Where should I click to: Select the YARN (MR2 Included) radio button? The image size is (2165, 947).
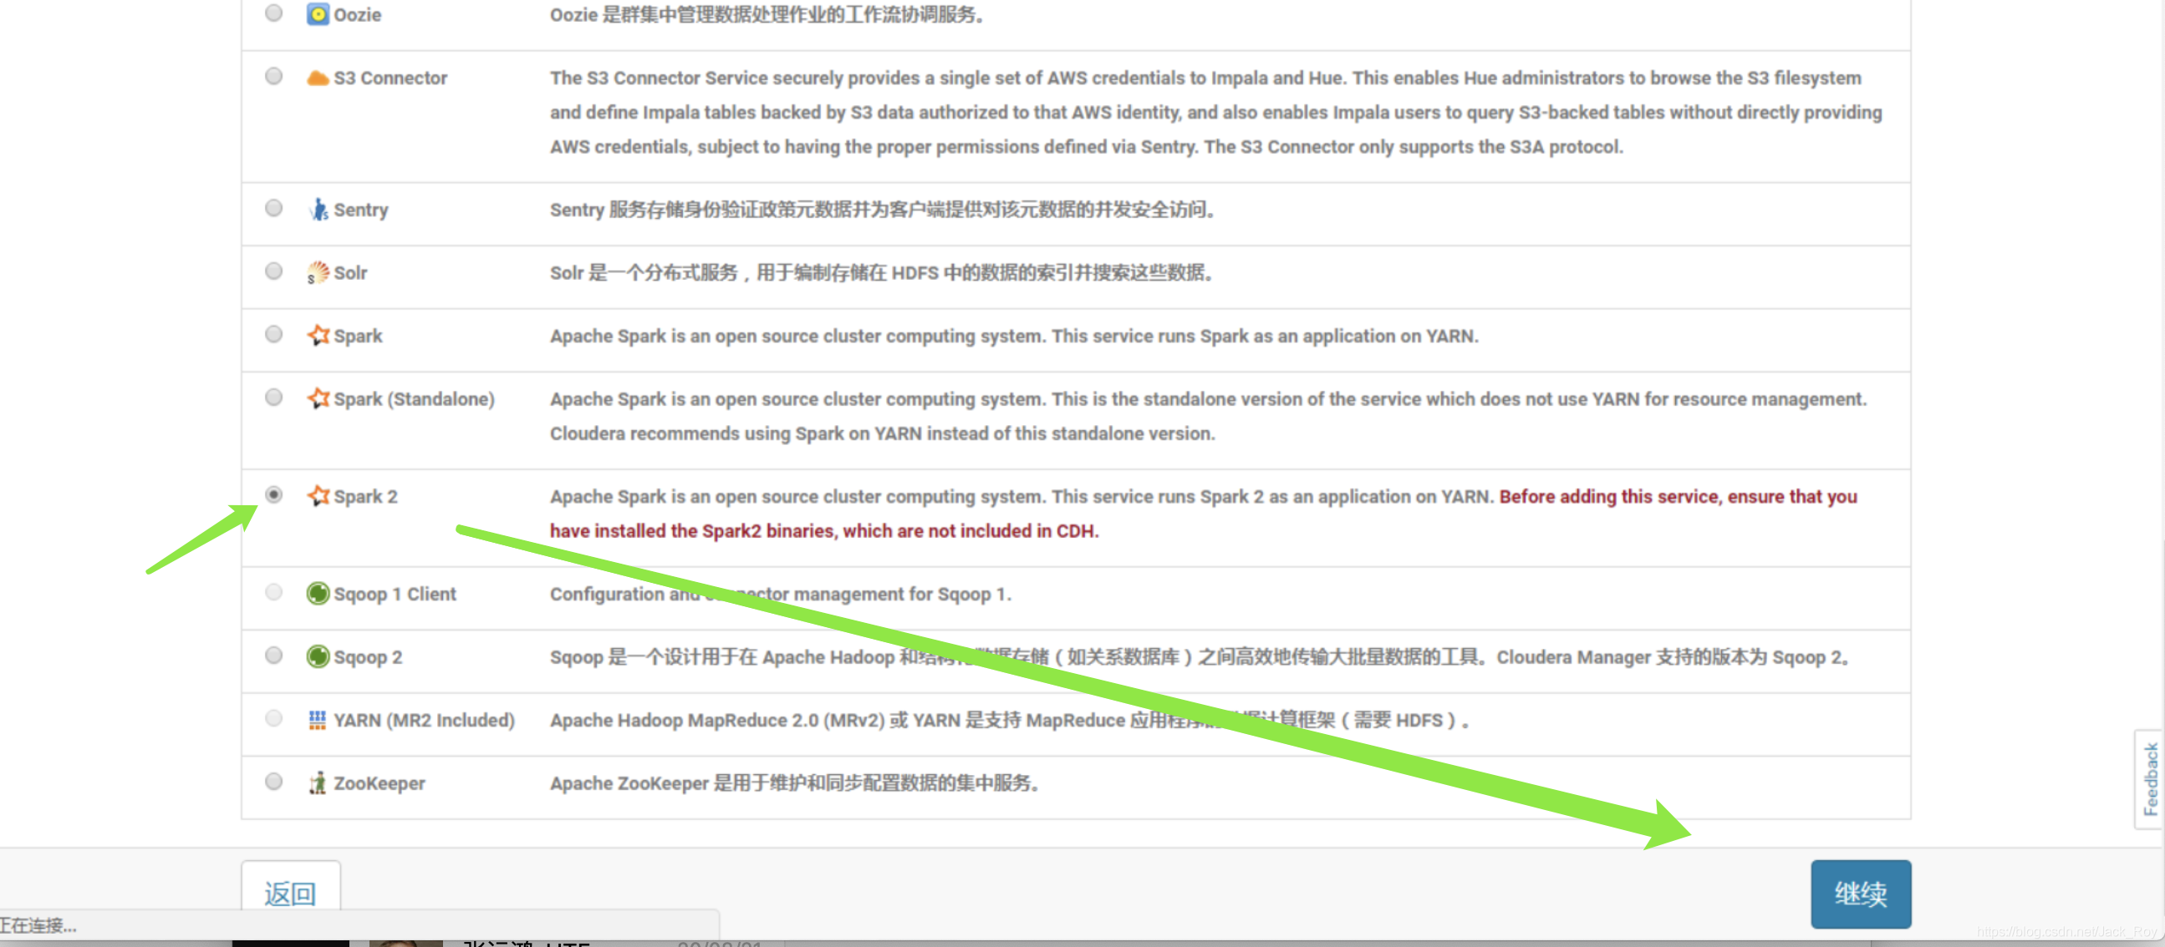(x=274, y=718)
